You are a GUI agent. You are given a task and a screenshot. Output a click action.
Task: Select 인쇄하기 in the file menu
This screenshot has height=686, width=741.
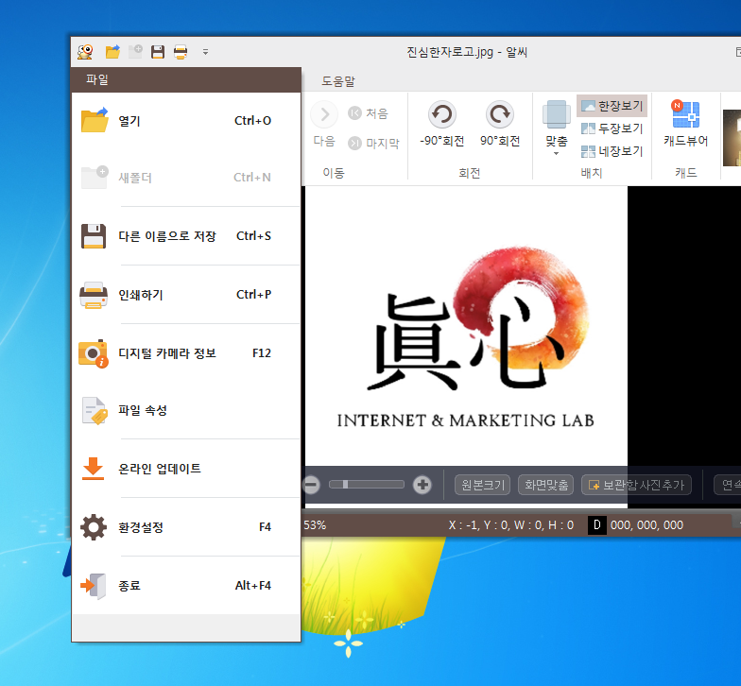click(186, 295)
